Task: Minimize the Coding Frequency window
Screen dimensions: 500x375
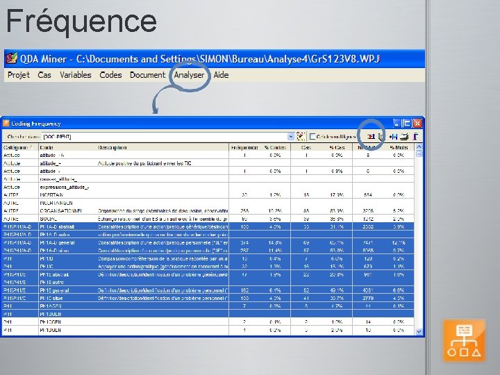Action: 397,123
